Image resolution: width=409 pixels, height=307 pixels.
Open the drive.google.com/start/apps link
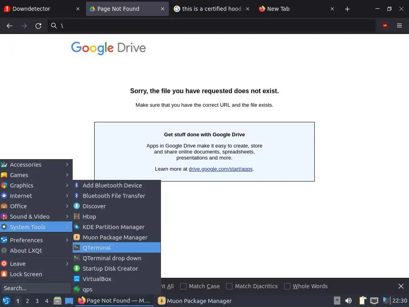pos(220,169)
